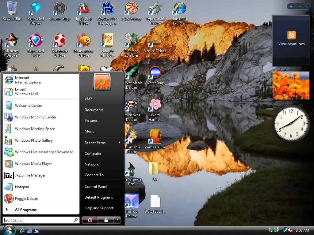Open Connect To option
This screenshot has height=235, width=314.
(x=102, y=175)
